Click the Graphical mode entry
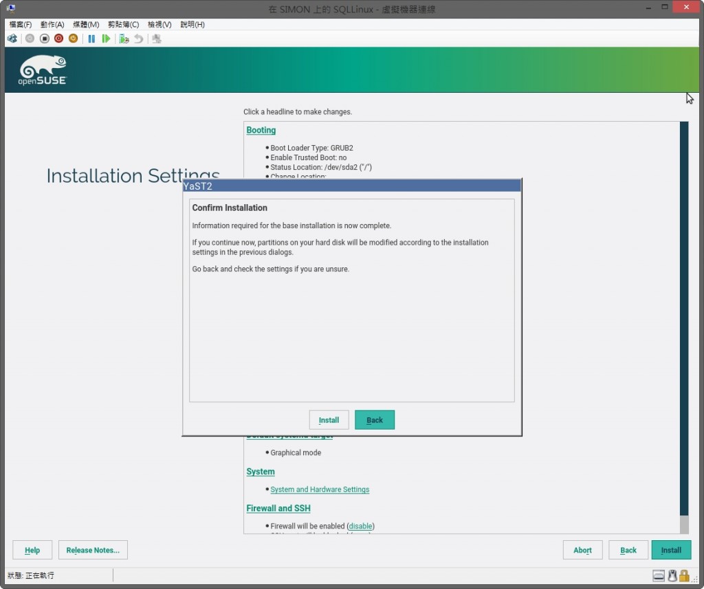This screenshot has height=589, width=704. (x=296, y=452)
